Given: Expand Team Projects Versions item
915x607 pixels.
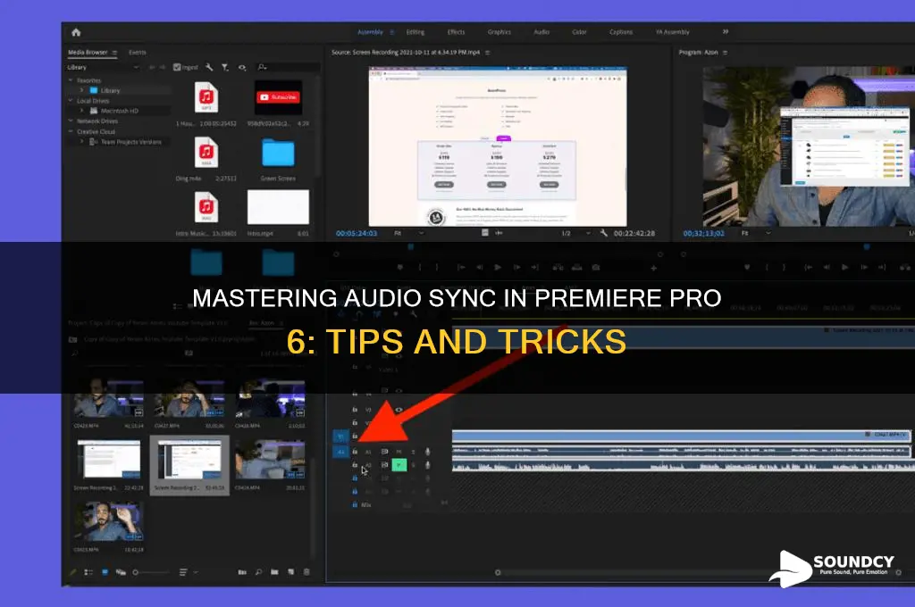Looking at the screenshot, I should [81, 141].
